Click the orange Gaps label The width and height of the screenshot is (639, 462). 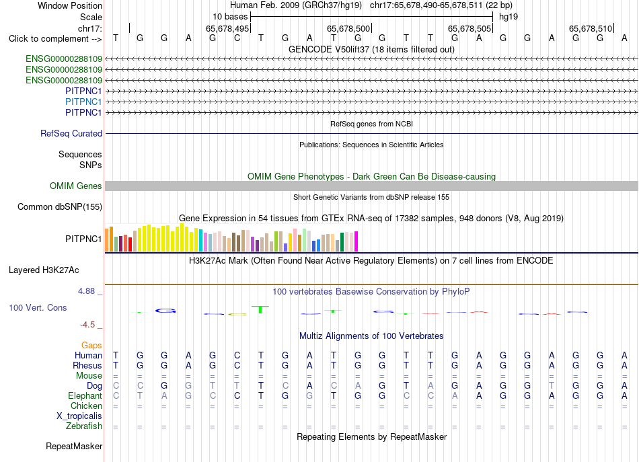91,346
